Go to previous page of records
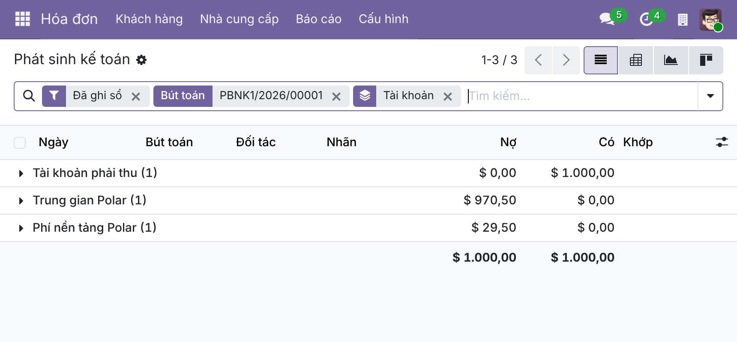Image resolution: width=737 pixels, height=342 pixels. (539, 60)
